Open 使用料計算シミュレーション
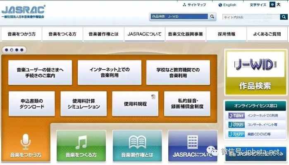289x165 pixels. (x=84, y=104)
